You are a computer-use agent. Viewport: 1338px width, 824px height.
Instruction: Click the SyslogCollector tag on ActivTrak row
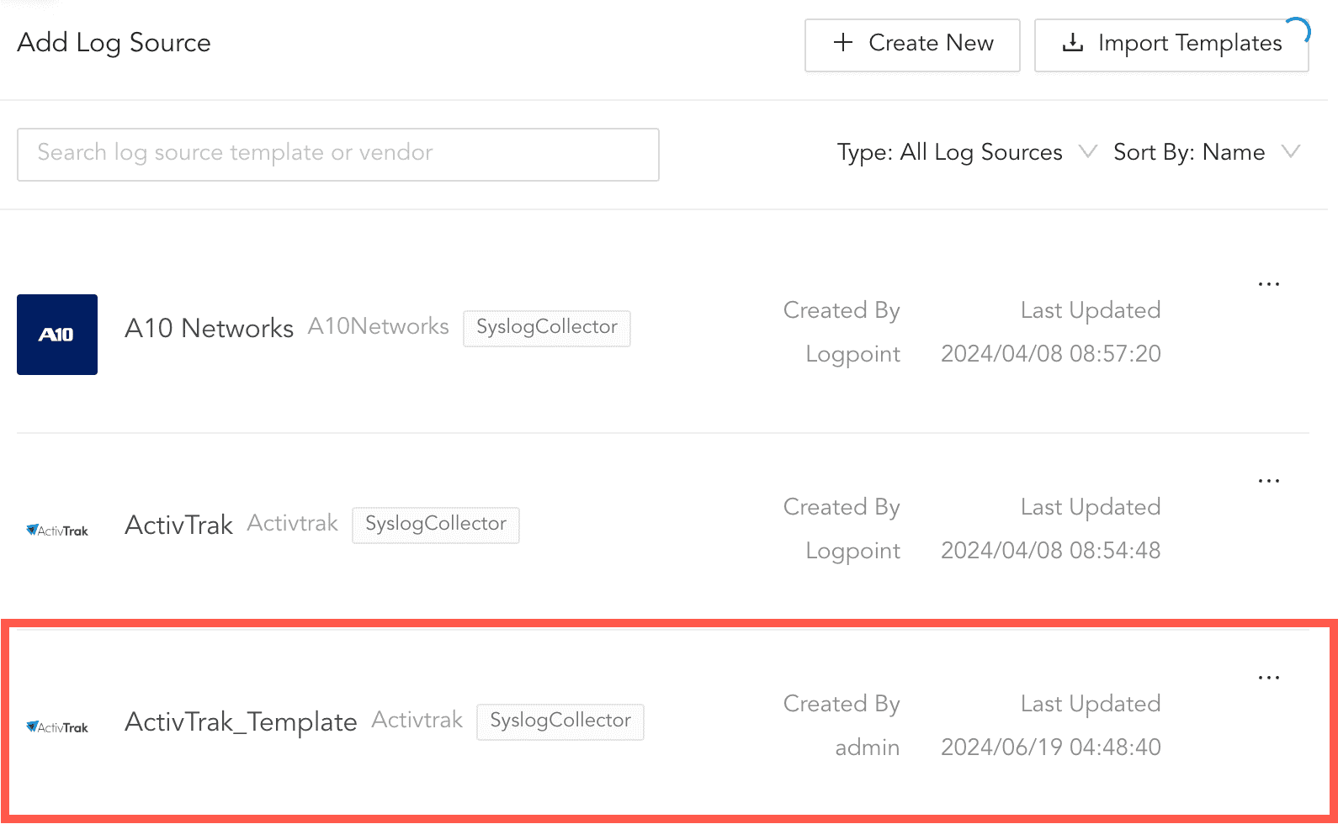pos(435,524)
